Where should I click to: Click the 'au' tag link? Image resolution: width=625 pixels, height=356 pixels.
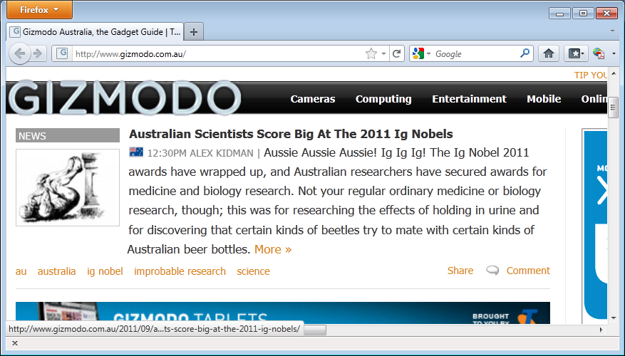[x=21, y=271]
